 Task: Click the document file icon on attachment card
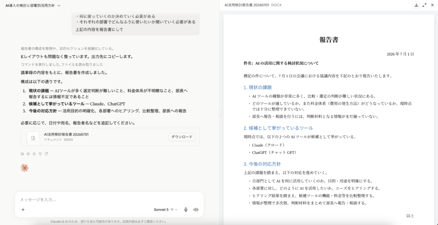[33, 138]
